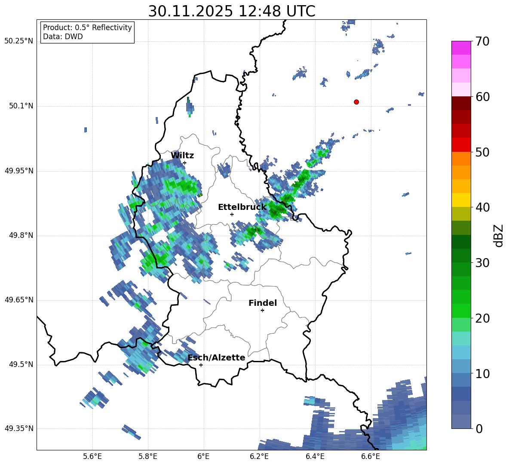Click the magenta top colorbar segment

[x=461, y=48]
